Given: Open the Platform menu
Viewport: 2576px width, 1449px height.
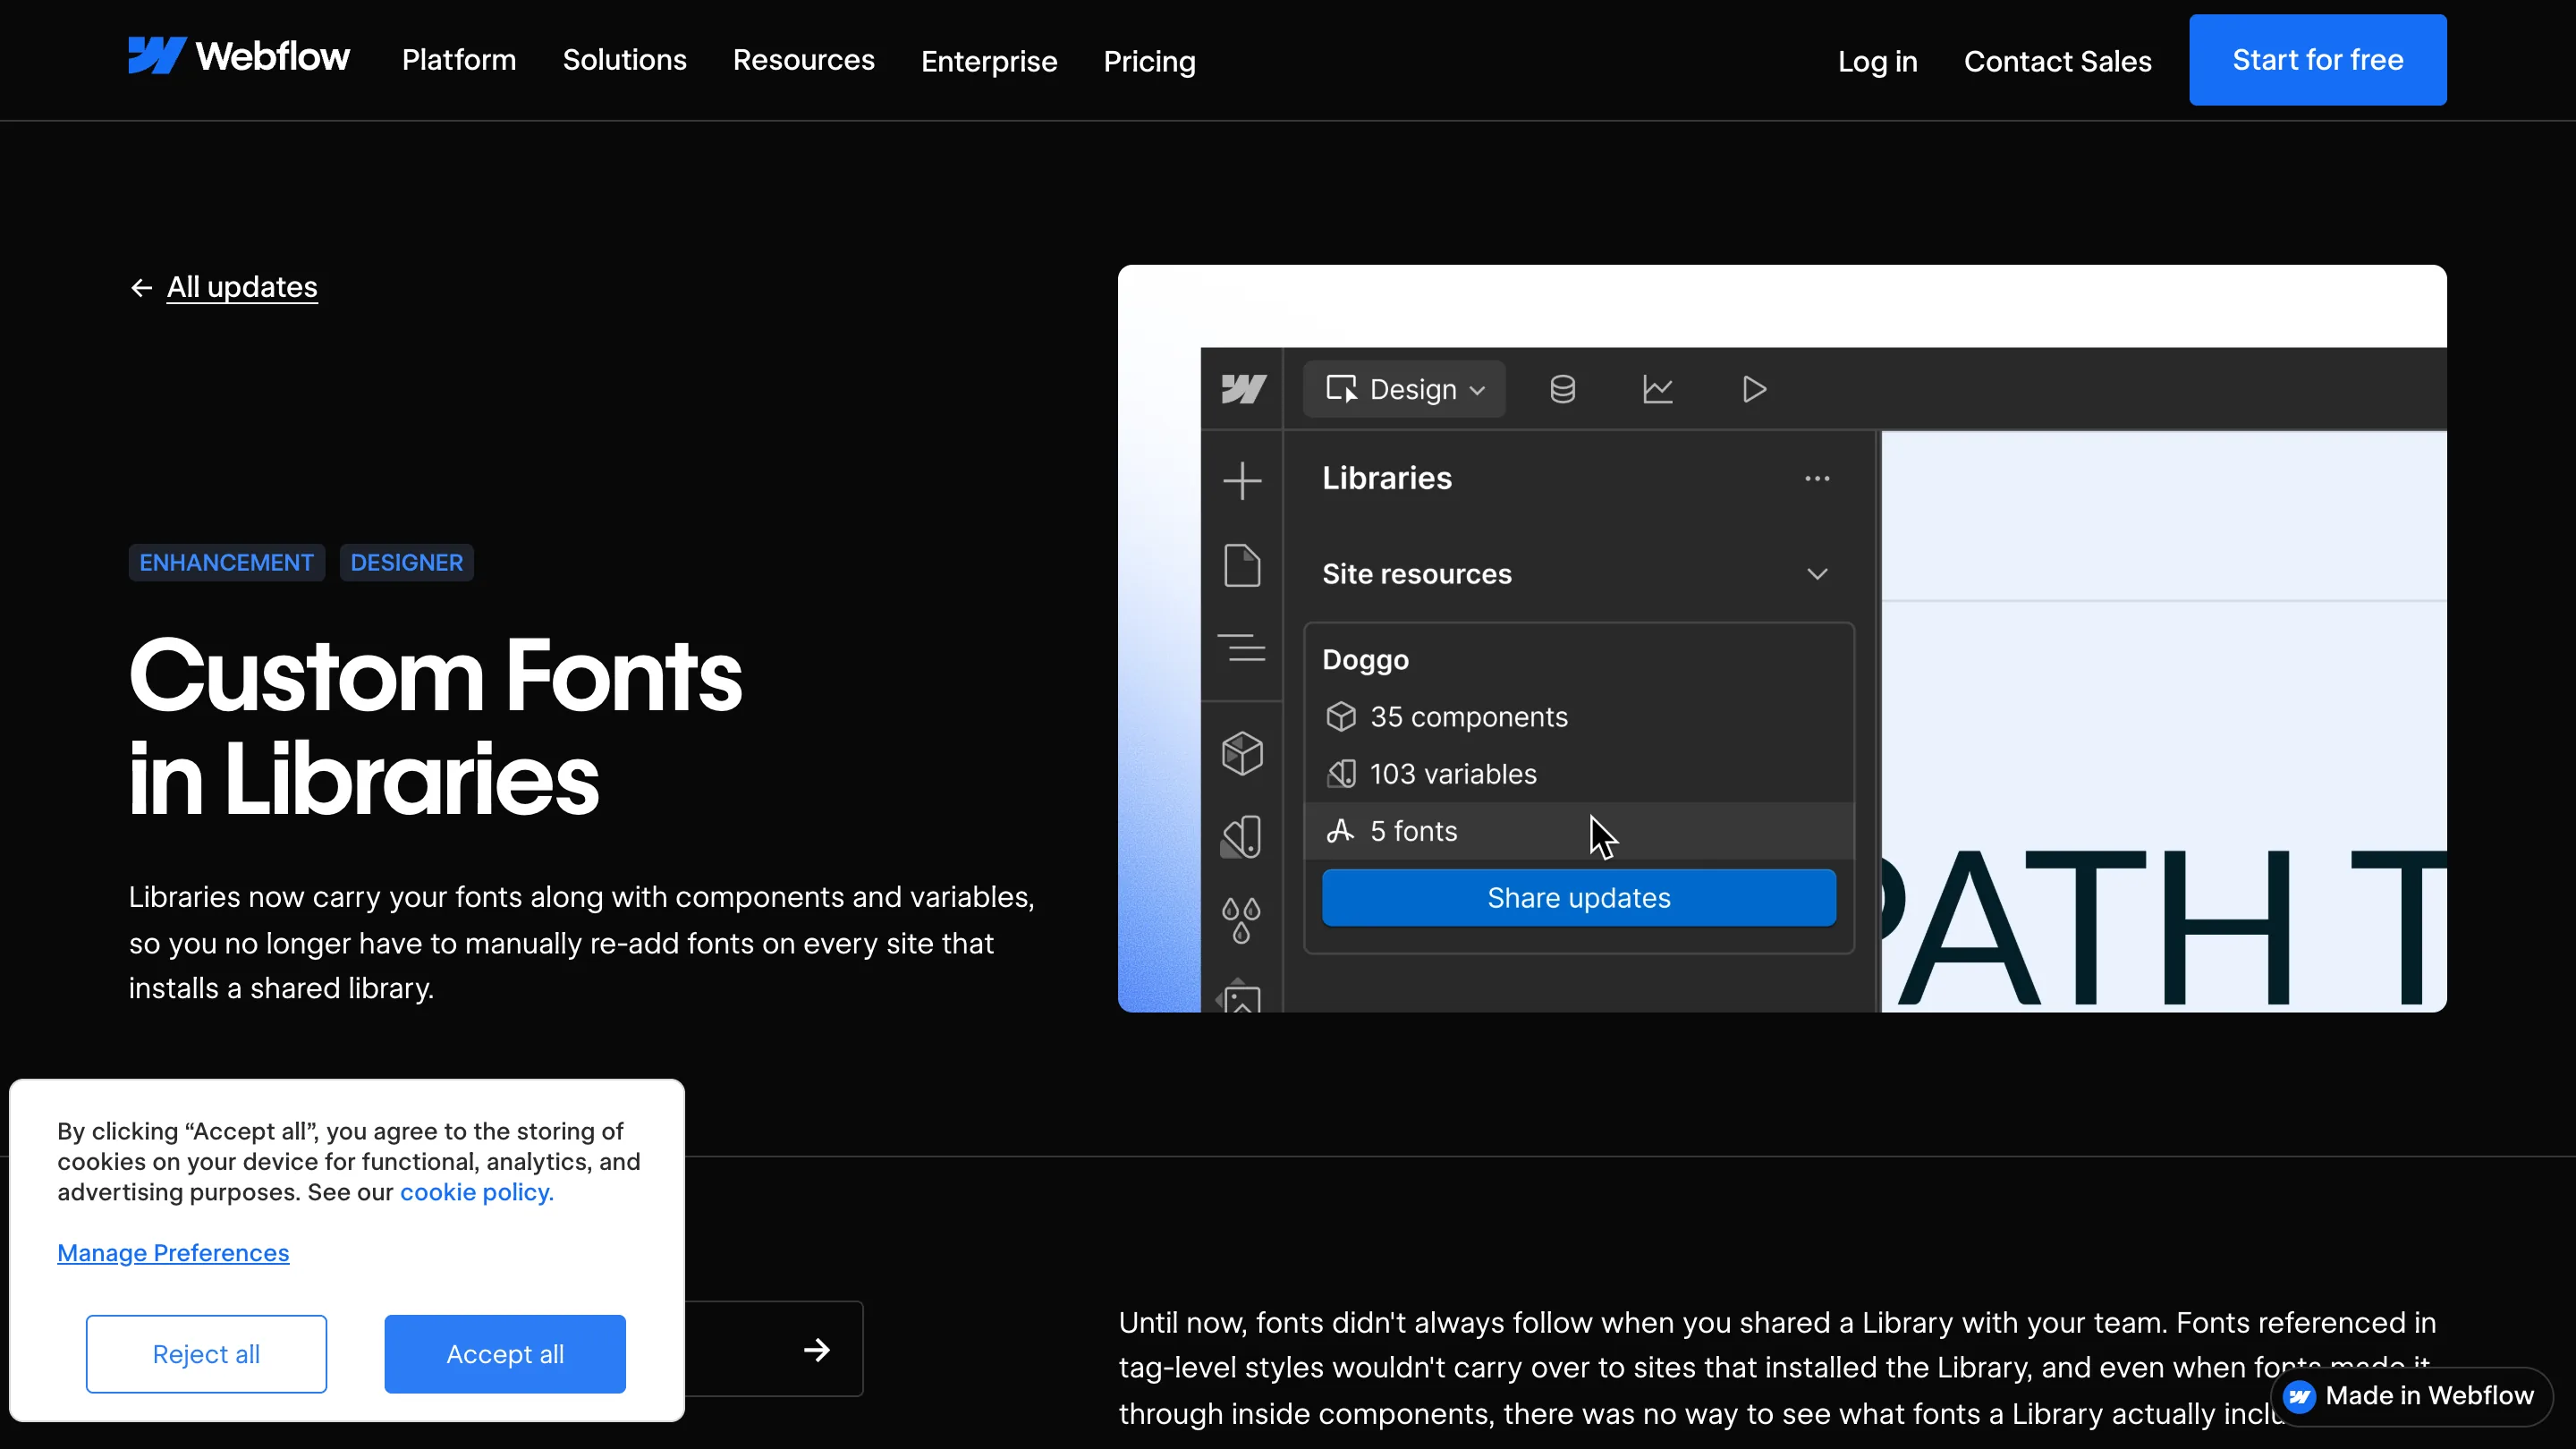Looking at the screenshot, I should tap(459, 60).
